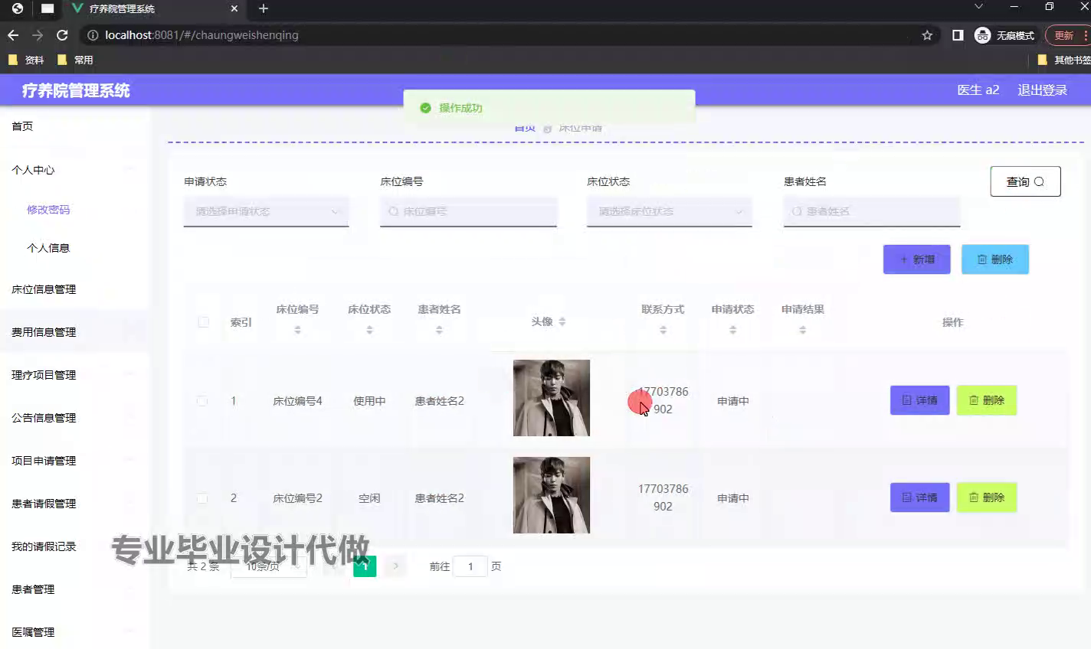The width and height of the screenshot is (1091, 649).
Task: Click the 查询 search button
Action: coord(1025,181)
